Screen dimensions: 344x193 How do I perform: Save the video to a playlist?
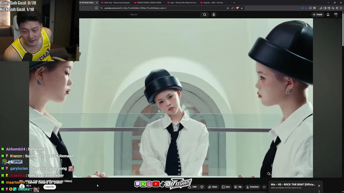tap(226, 187)
